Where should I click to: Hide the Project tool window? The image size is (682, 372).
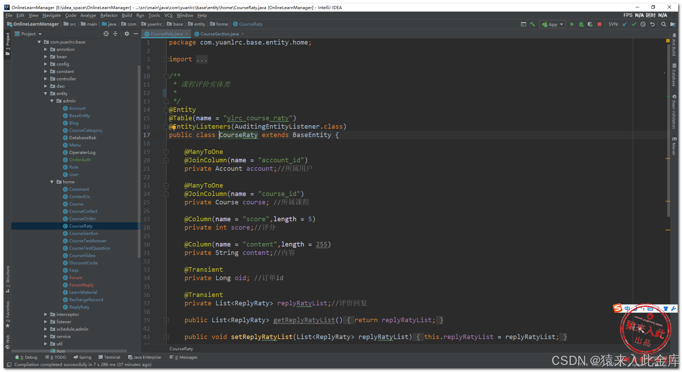(136, 34)
